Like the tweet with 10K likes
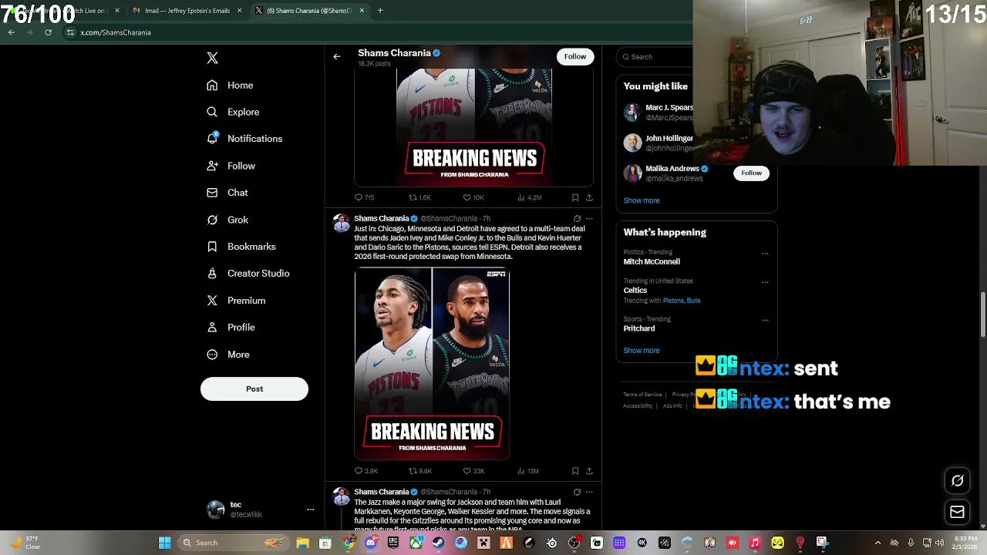This screenshot has height=555, width=987. tap(473, 197)
